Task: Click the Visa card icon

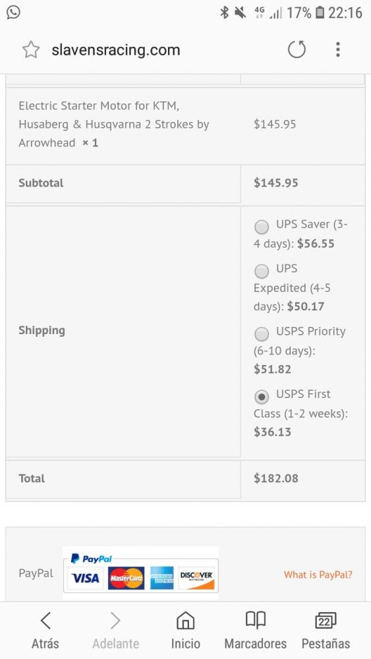Action: click(x=85, y=579)
